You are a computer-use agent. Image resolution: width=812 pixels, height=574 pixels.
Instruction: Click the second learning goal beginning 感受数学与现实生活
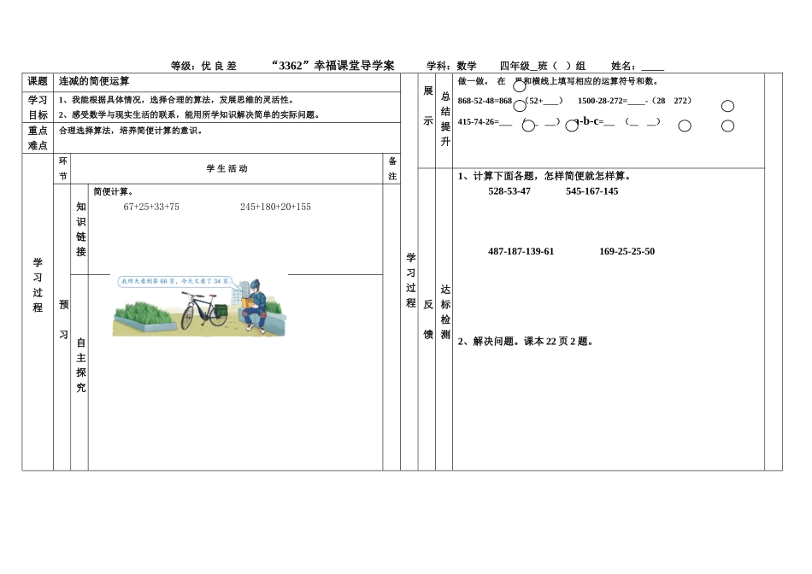(189, 115)
